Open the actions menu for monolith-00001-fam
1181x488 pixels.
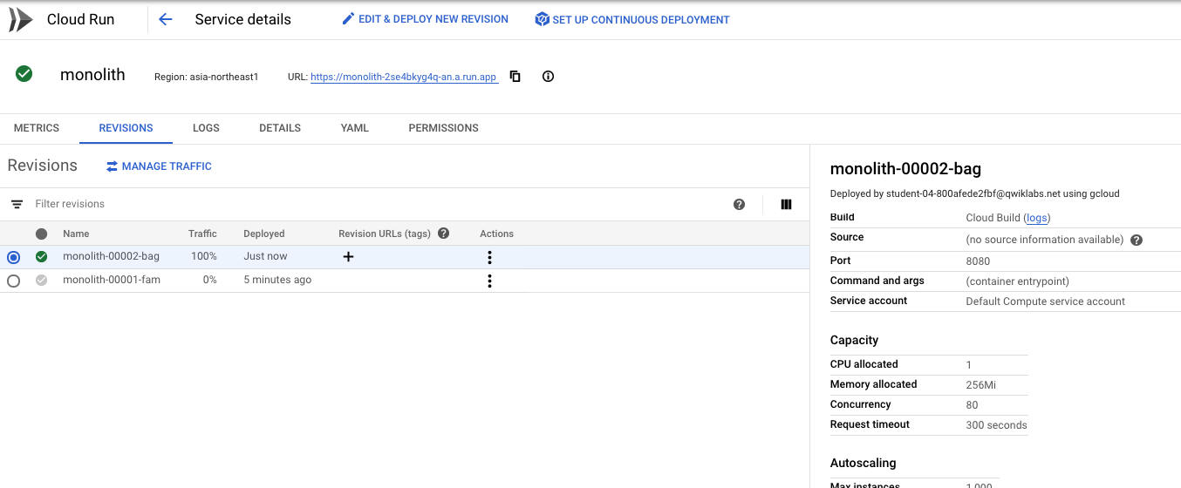click(x=489, y=281)
